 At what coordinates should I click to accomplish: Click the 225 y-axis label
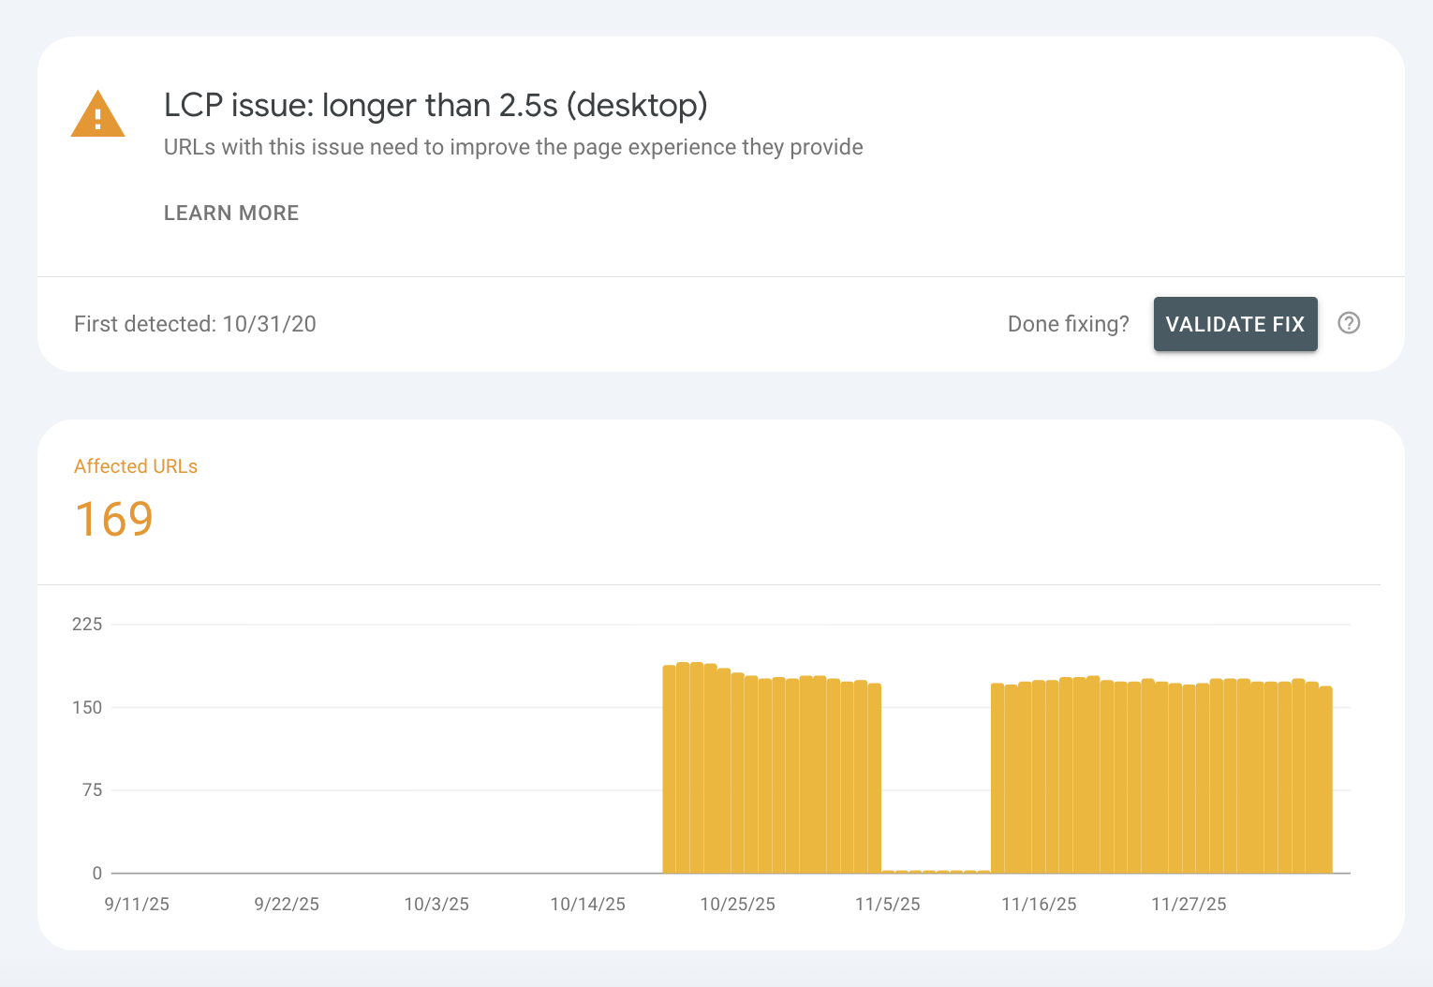(x=87, y=625)
